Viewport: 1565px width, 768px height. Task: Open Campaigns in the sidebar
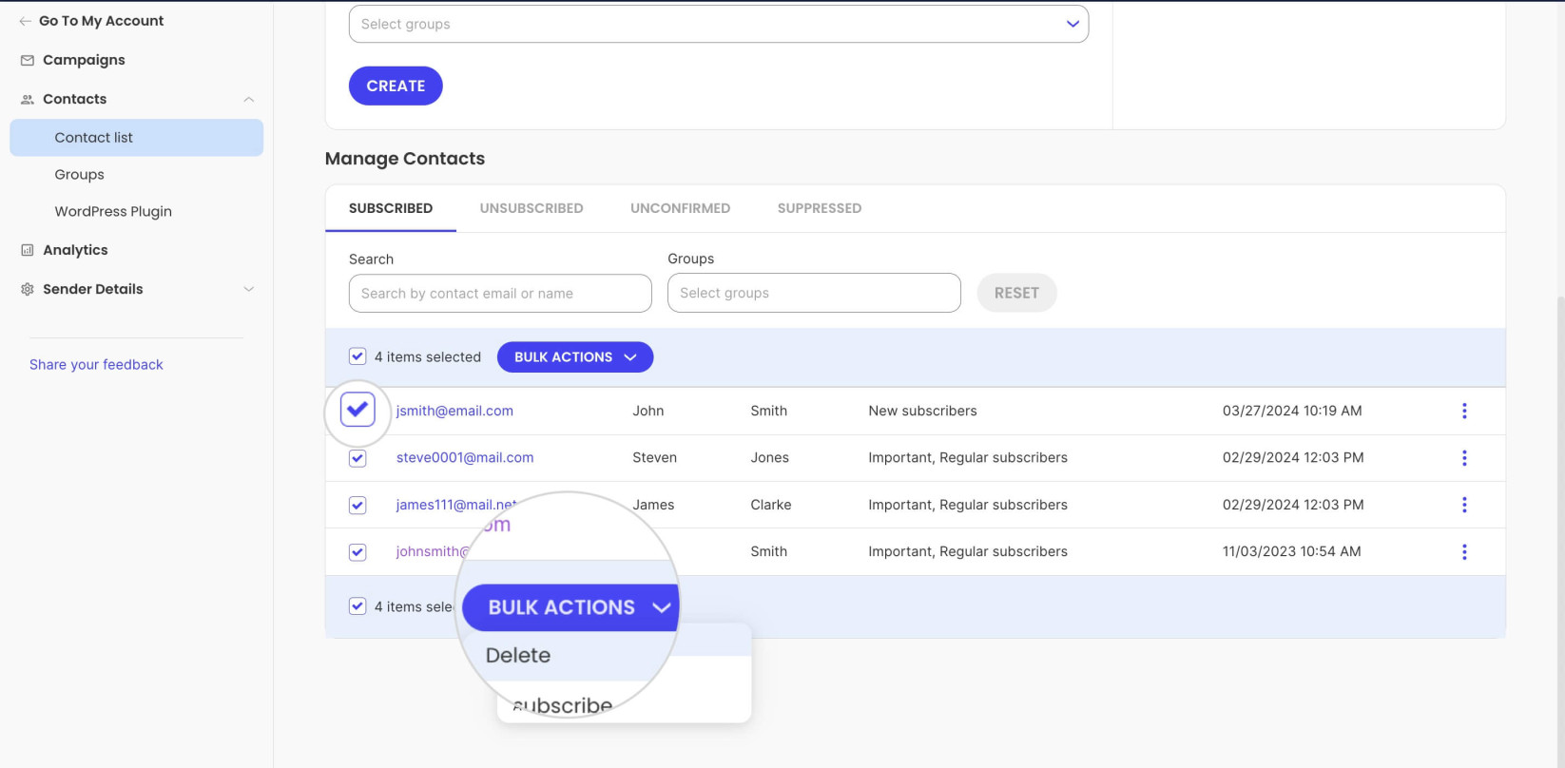click(84, 60)
